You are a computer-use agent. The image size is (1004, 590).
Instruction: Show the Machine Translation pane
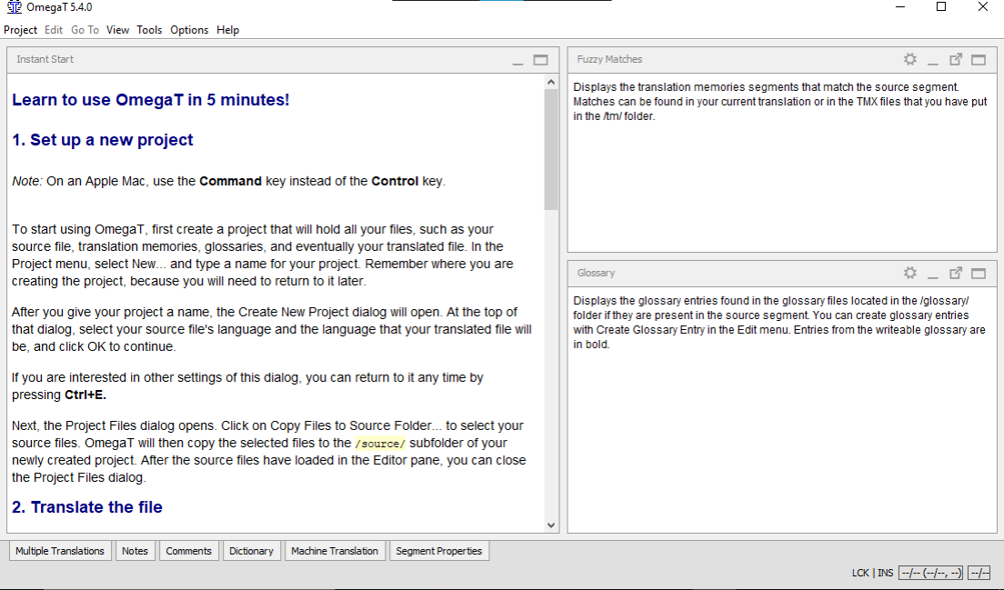click(x=335, y=551)
